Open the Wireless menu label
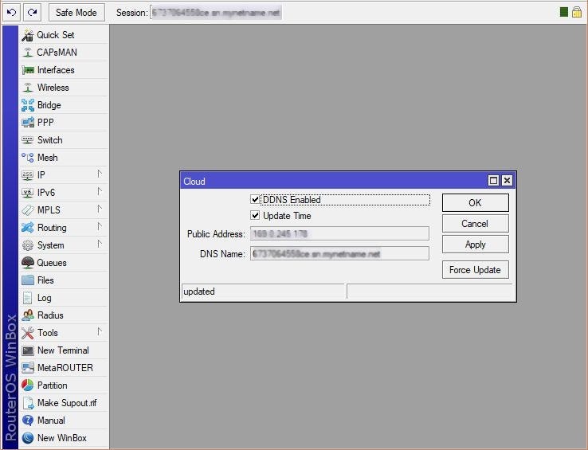Screen dimensions: 588x450 pyautogui.click(x=53, y=88)
